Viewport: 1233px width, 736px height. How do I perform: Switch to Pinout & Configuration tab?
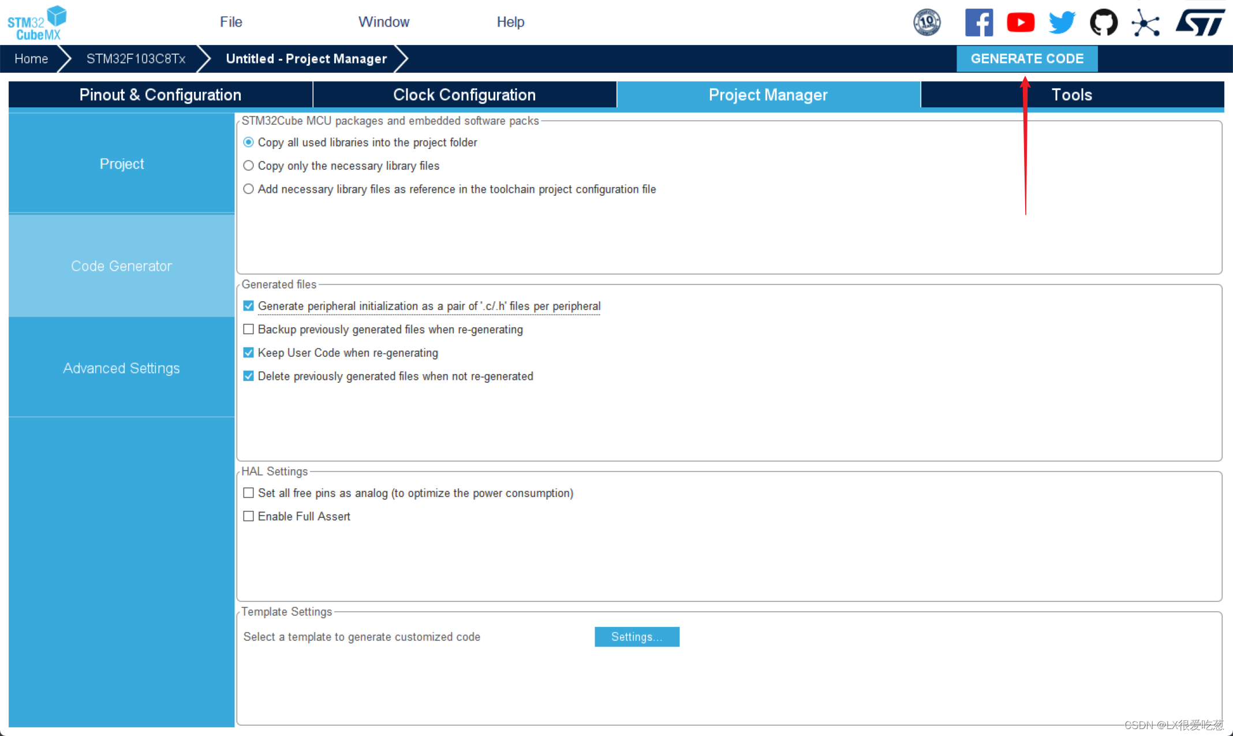coord(160,95)
